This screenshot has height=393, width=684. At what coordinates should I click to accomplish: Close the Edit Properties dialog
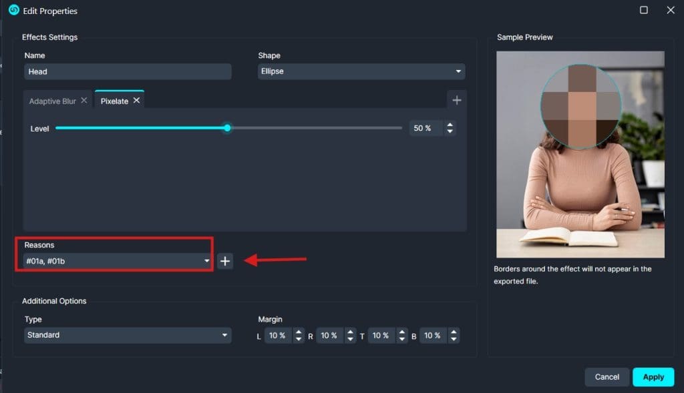coord(671,10)
